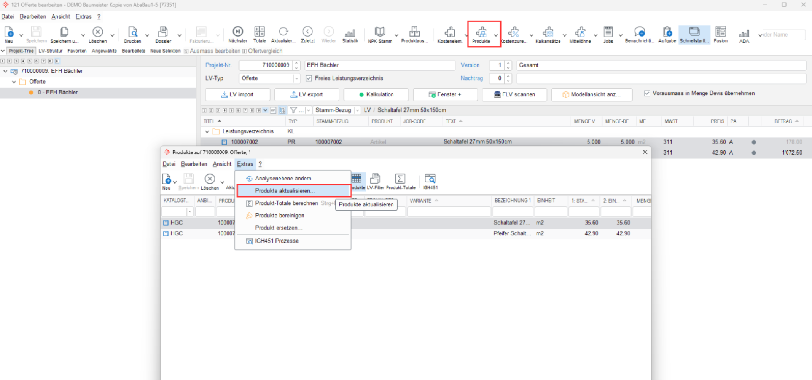Open the Totale calculator icon

click(x=260, y=32)
